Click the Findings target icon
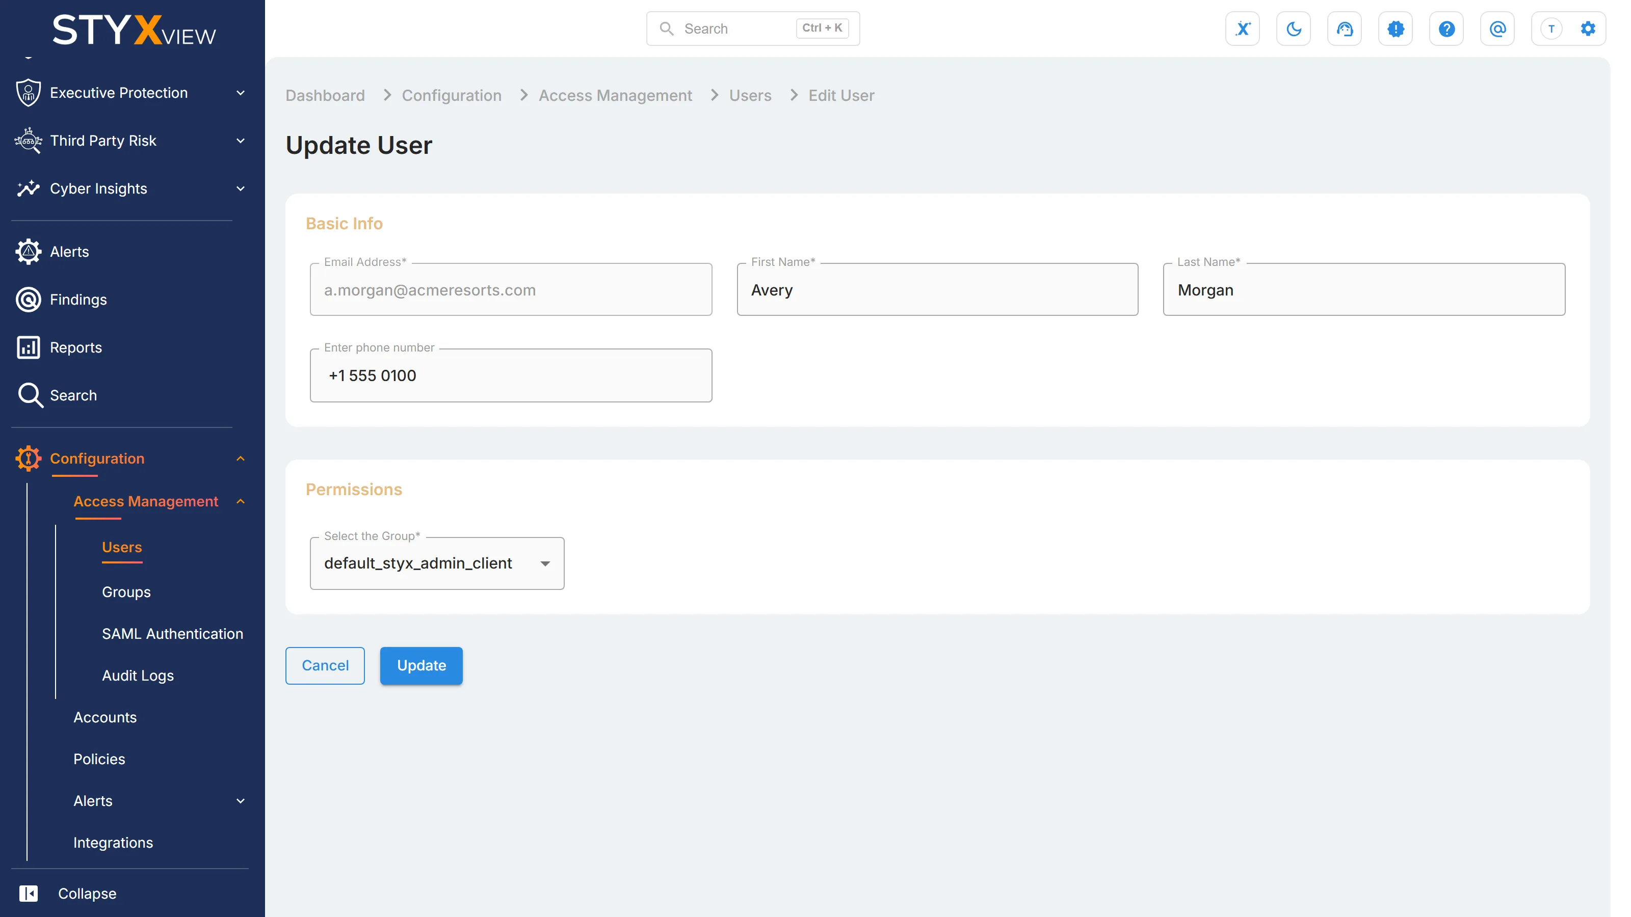 pos(29,300)
